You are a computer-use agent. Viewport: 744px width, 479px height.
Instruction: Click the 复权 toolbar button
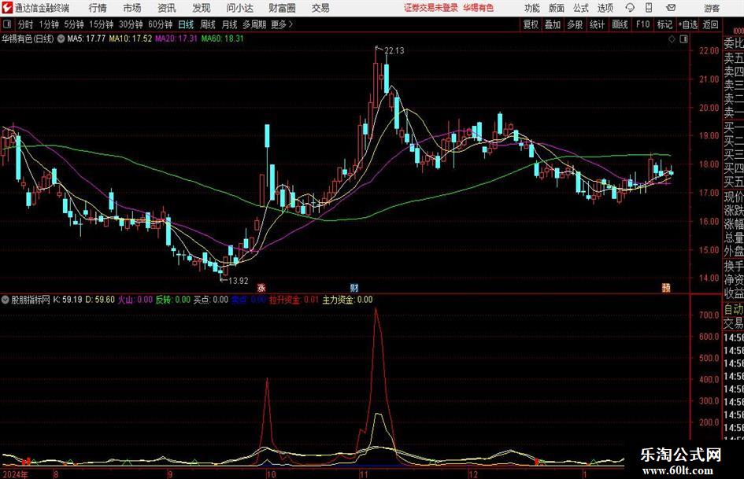(531, 24)
